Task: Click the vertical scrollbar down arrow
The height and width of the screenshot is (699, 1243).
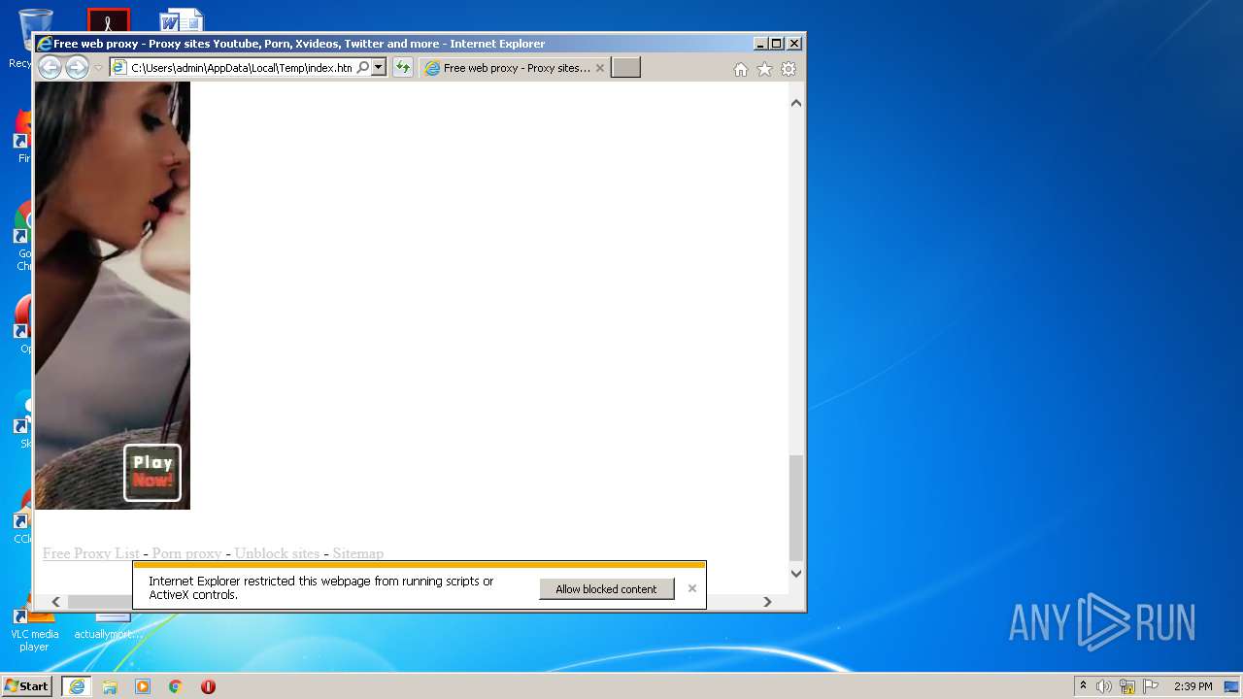Action: point(796,573)
